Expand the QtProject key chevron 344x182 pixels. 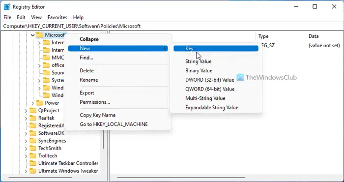tap(26, 111)
